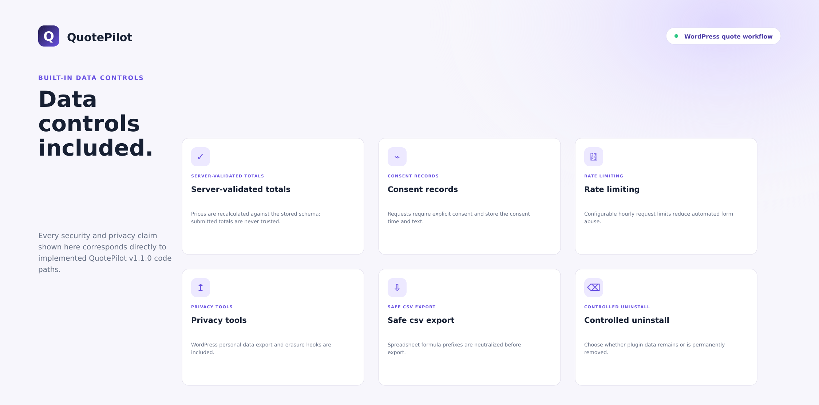Click the text about plugin data remaining or removed
The image size is (819, 405).
pos(654,348)
